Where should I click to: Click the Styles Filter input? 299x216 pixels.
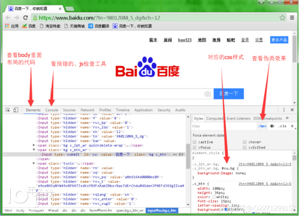pyautogui.click(x=224, y=126)
